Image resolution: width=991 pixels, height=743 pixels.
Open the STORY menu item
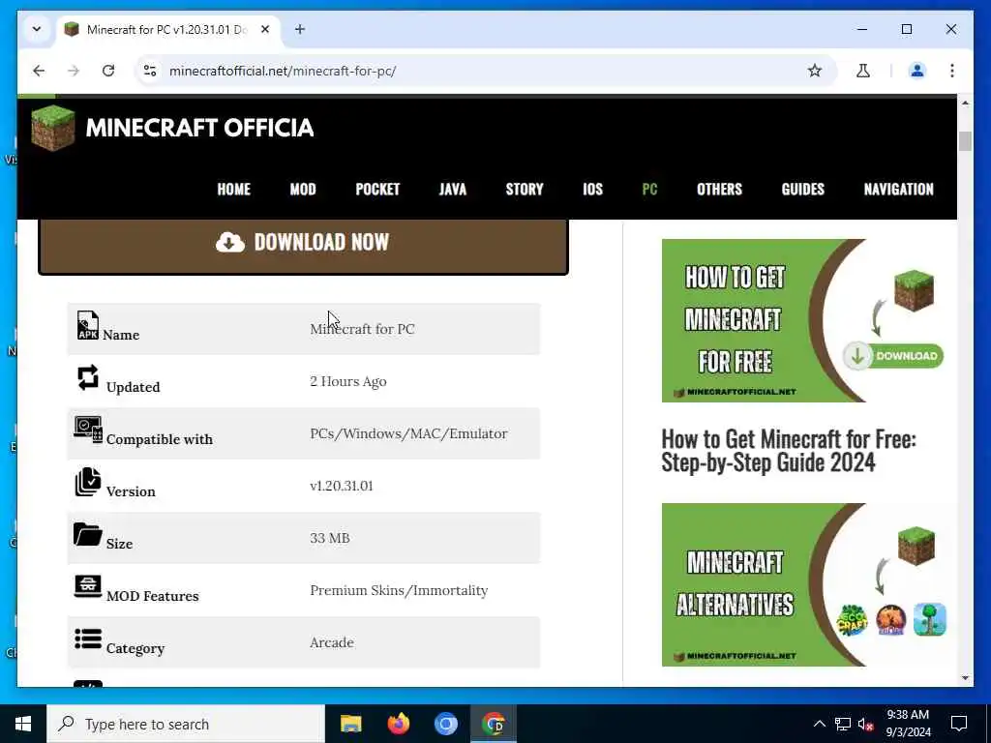click(x=525, y=189)
